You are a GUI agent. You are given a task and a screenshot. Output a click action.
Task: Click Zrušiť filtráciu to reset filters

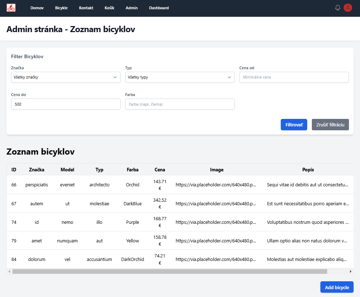tap(330, 125)
